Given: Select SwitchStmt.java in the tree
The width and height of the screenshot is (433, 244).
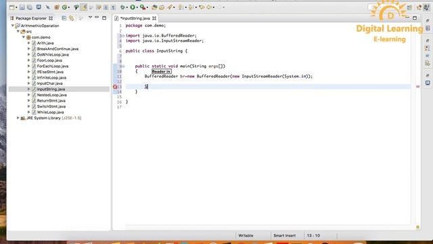Looking at the screenshot, I should [51, 106].
